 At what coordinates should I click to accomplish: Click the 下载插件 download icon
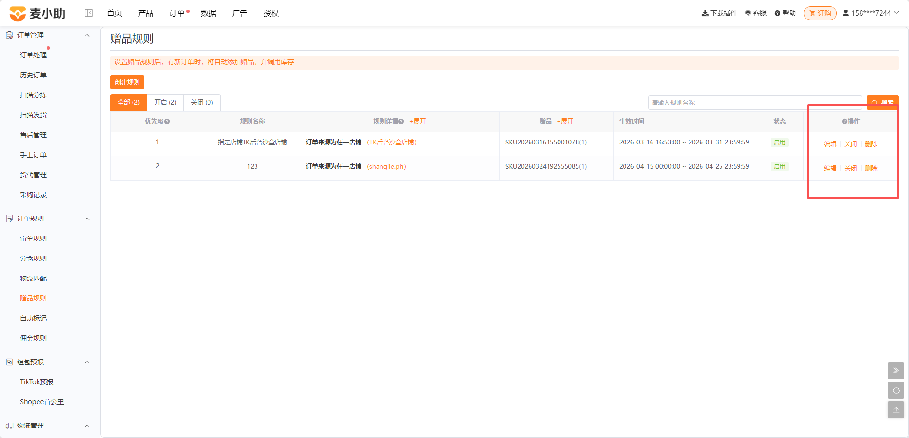(705, 13)
